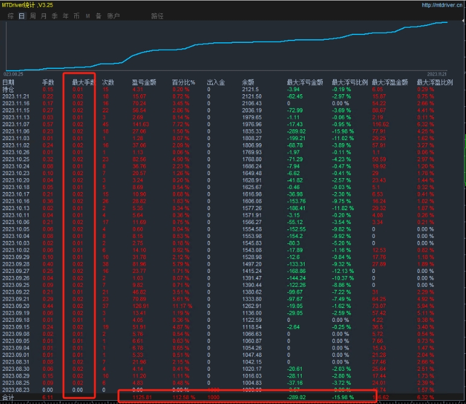Click balance 1806.99 cell
This screenshot has width=466, height=404.
pos(252,146)
